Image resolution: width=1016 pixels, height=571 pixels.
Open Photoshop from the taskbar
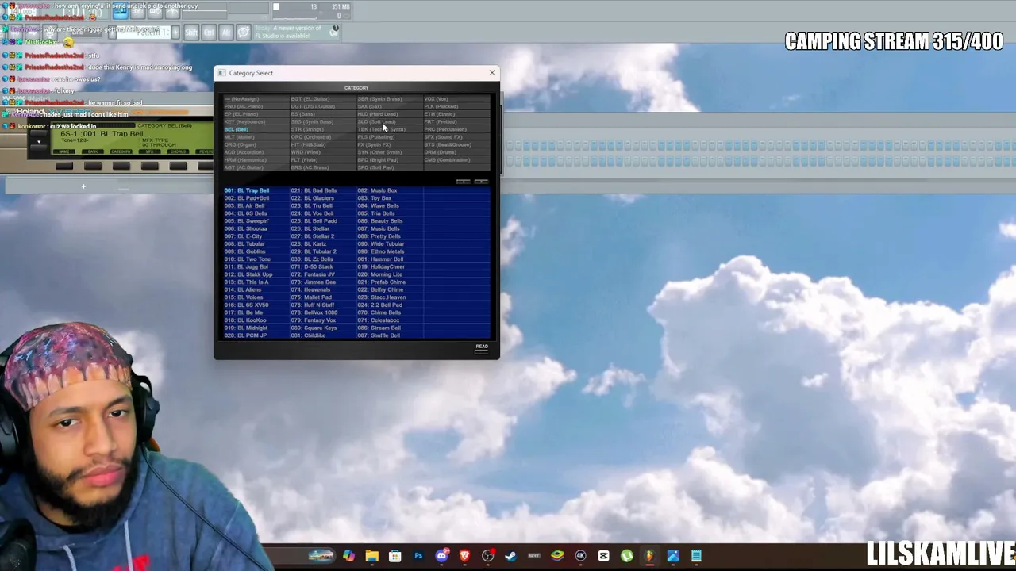[418, 556]
